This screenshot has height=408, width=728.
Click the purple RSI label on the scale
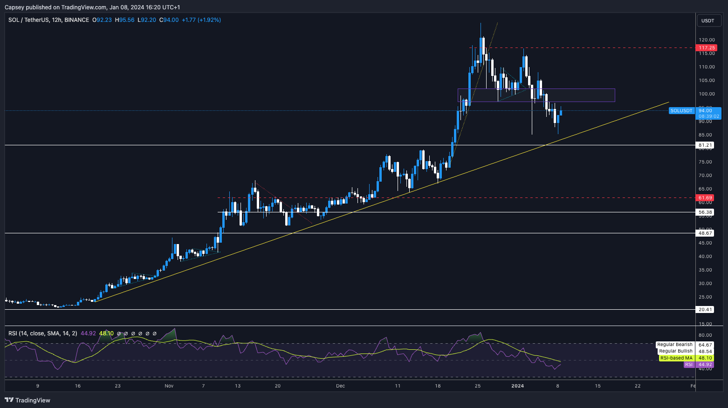click(689, 365)
